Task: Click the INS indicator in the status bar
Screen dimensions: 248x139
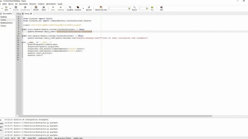Action: point(19,138)
